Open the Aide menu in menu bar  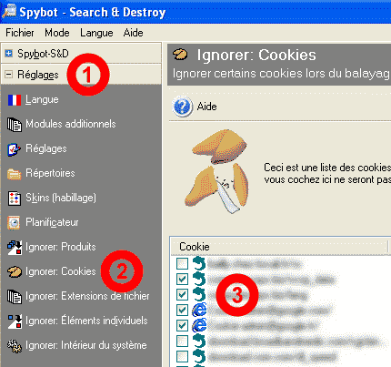133,33
